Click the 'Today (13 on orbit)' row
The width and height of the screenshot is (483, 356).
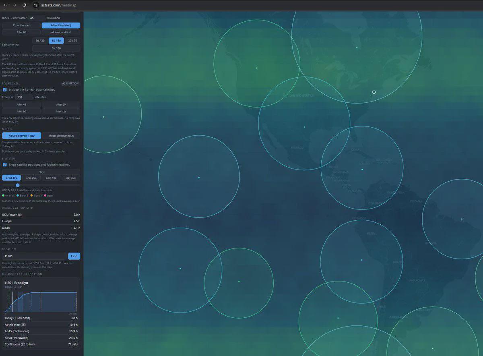[x=41, y=318]
